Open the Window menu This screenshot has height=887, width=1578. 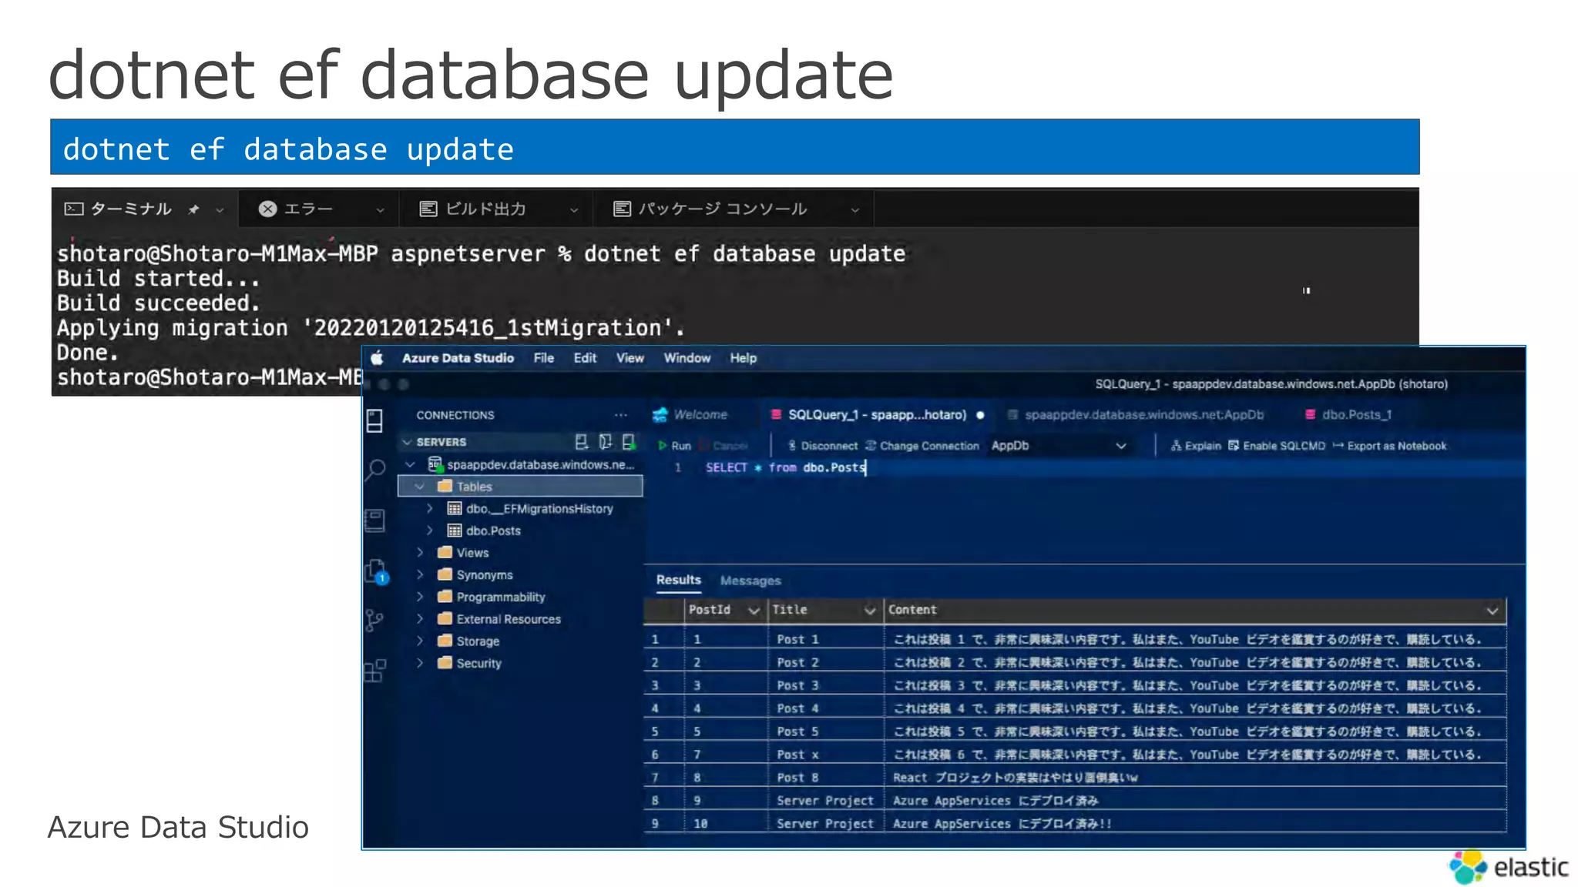click(687, 358)
